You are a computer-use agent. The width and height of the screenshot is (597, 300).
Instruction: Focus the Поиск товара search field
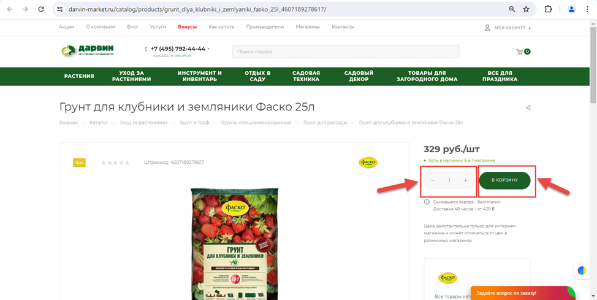346,52
